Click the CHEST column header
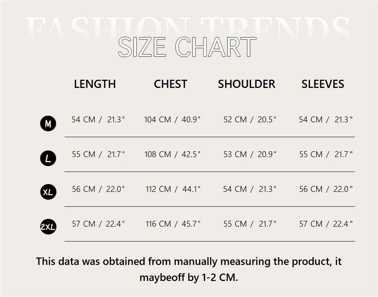This screenshot has height=297, width=378. coord(170,84)
